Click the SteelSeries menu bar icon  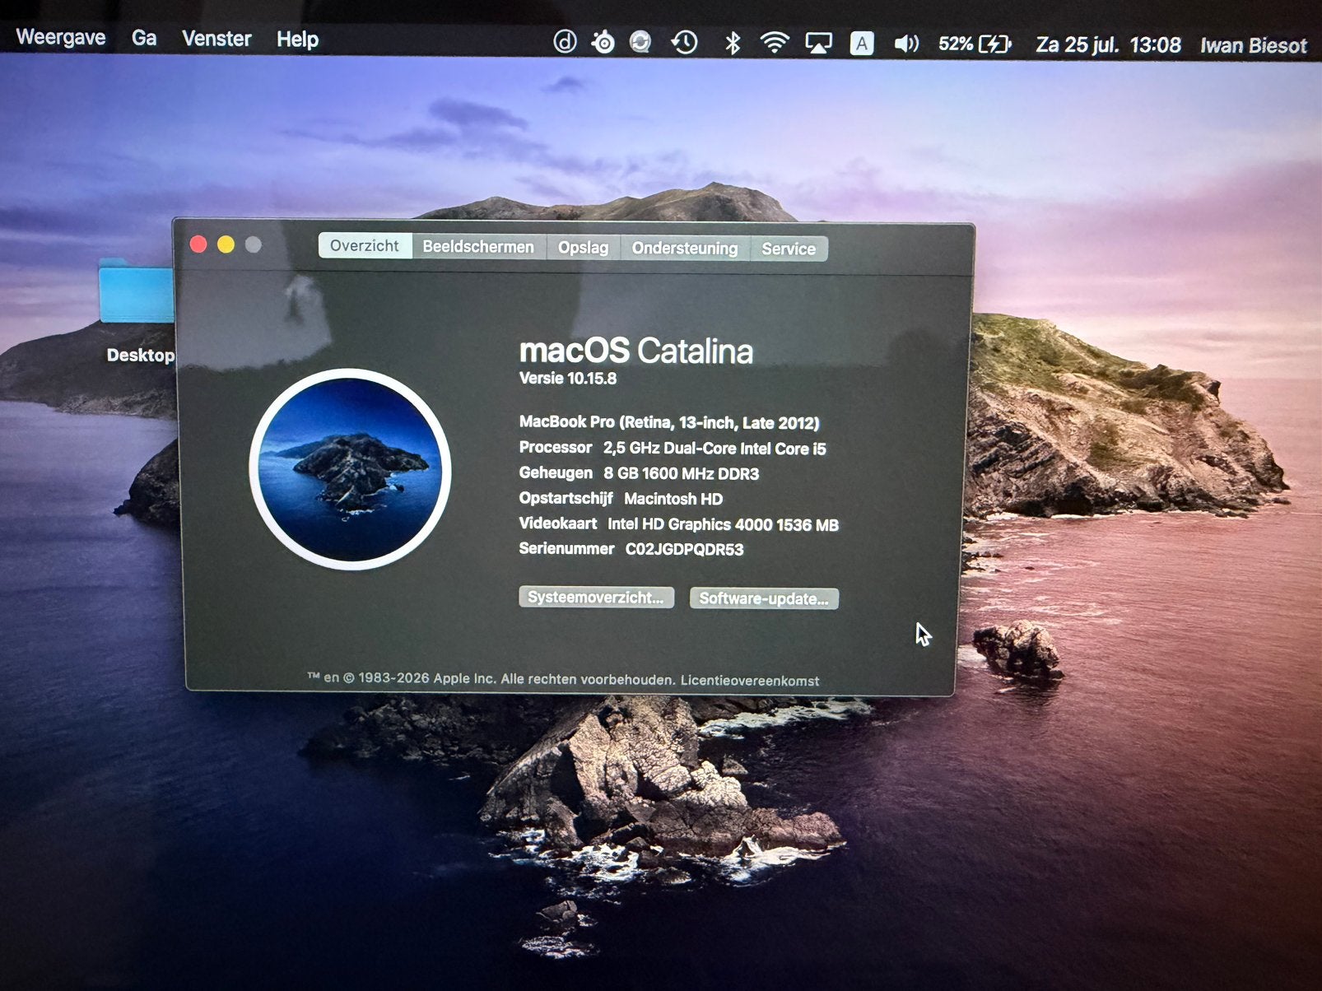click(x=603, y=42)
